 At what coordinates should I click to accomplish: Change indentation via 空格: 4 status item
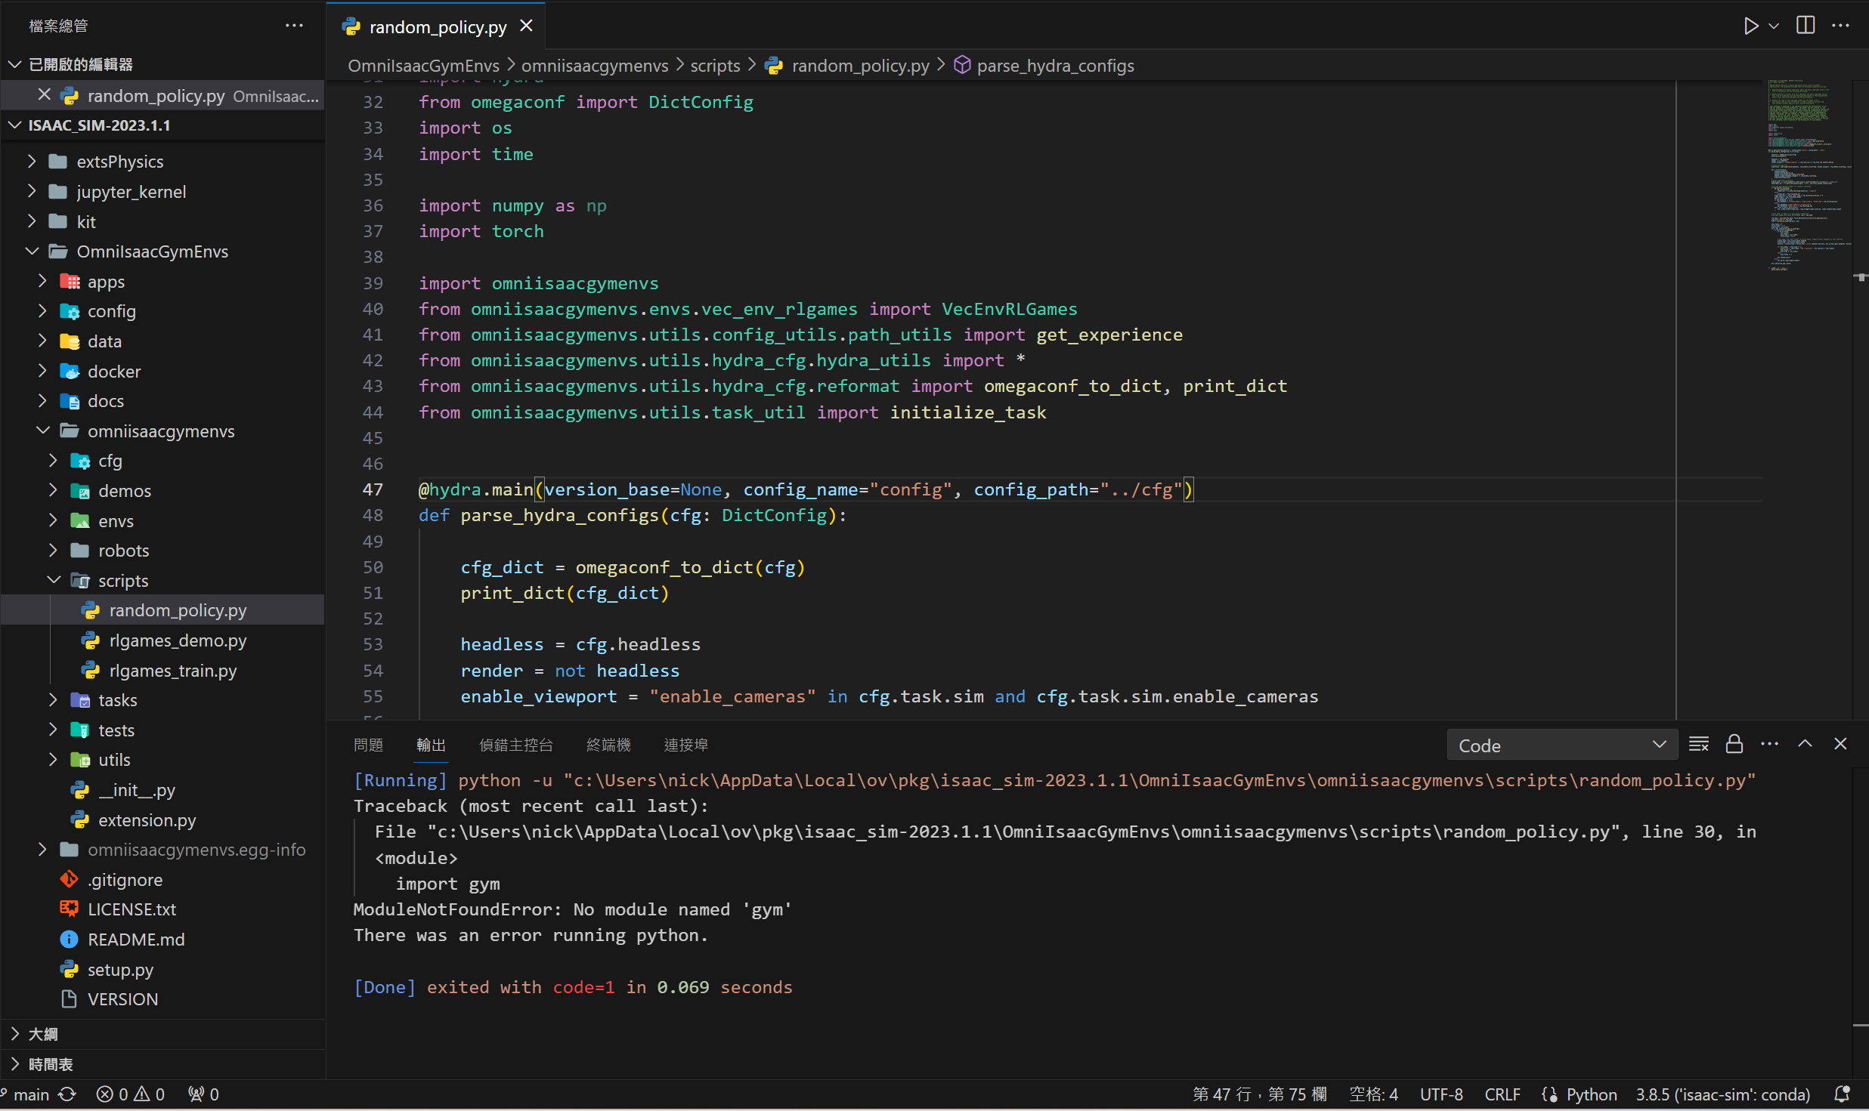[1373, 1094]
